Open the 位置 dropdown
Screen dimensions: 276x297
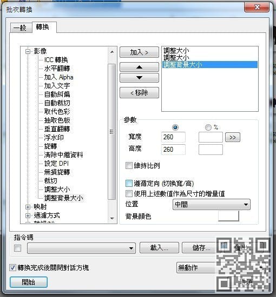(x=212, y=204)
